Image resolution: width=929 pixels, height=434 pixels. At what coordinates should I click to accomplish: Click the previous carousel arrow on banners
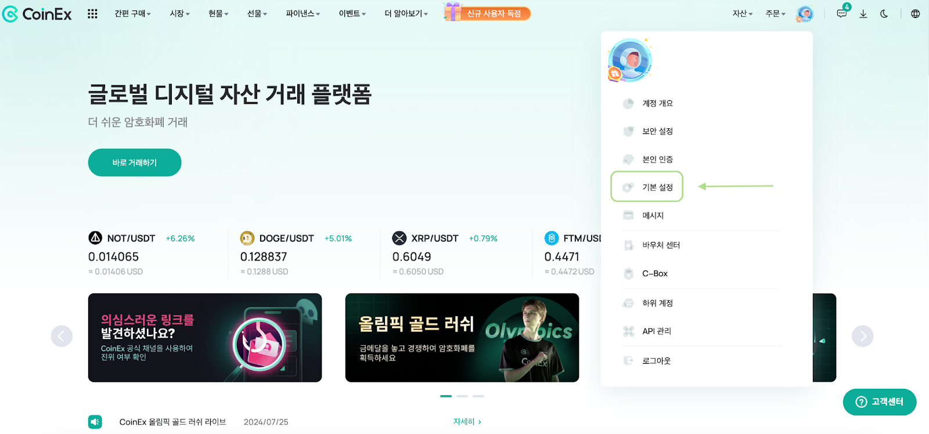pos(62,336)
